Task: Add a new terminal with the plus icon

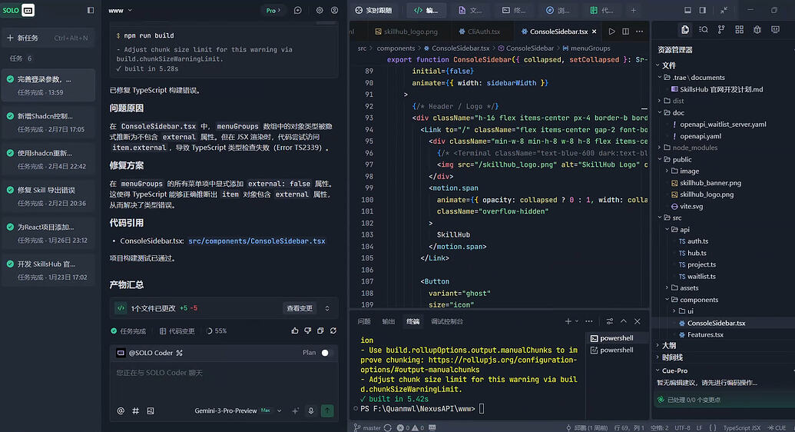Action: coord(568,321)
